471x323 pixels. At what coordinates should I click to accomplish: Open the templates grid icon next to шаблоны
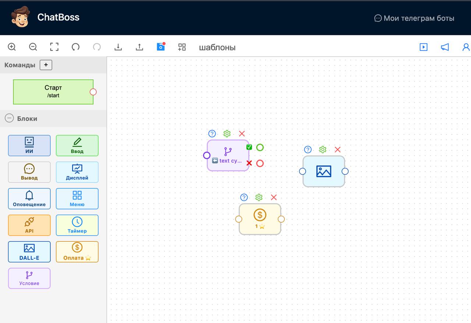tap(182, 47)
